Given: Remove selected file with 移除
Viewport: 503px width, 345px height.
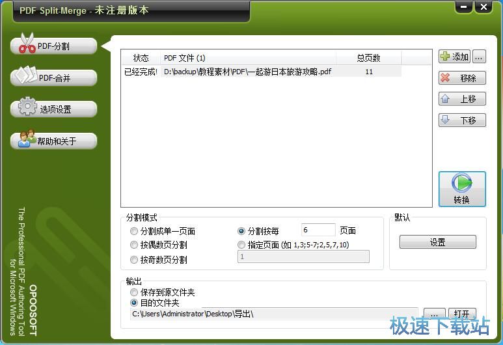Looking at the screenshot, I should pyautogui.click(x=462, y=78).
